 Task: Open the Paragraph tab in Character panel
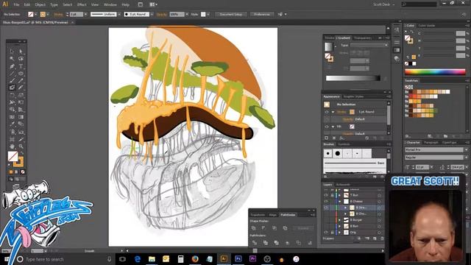tap(431, 142)
